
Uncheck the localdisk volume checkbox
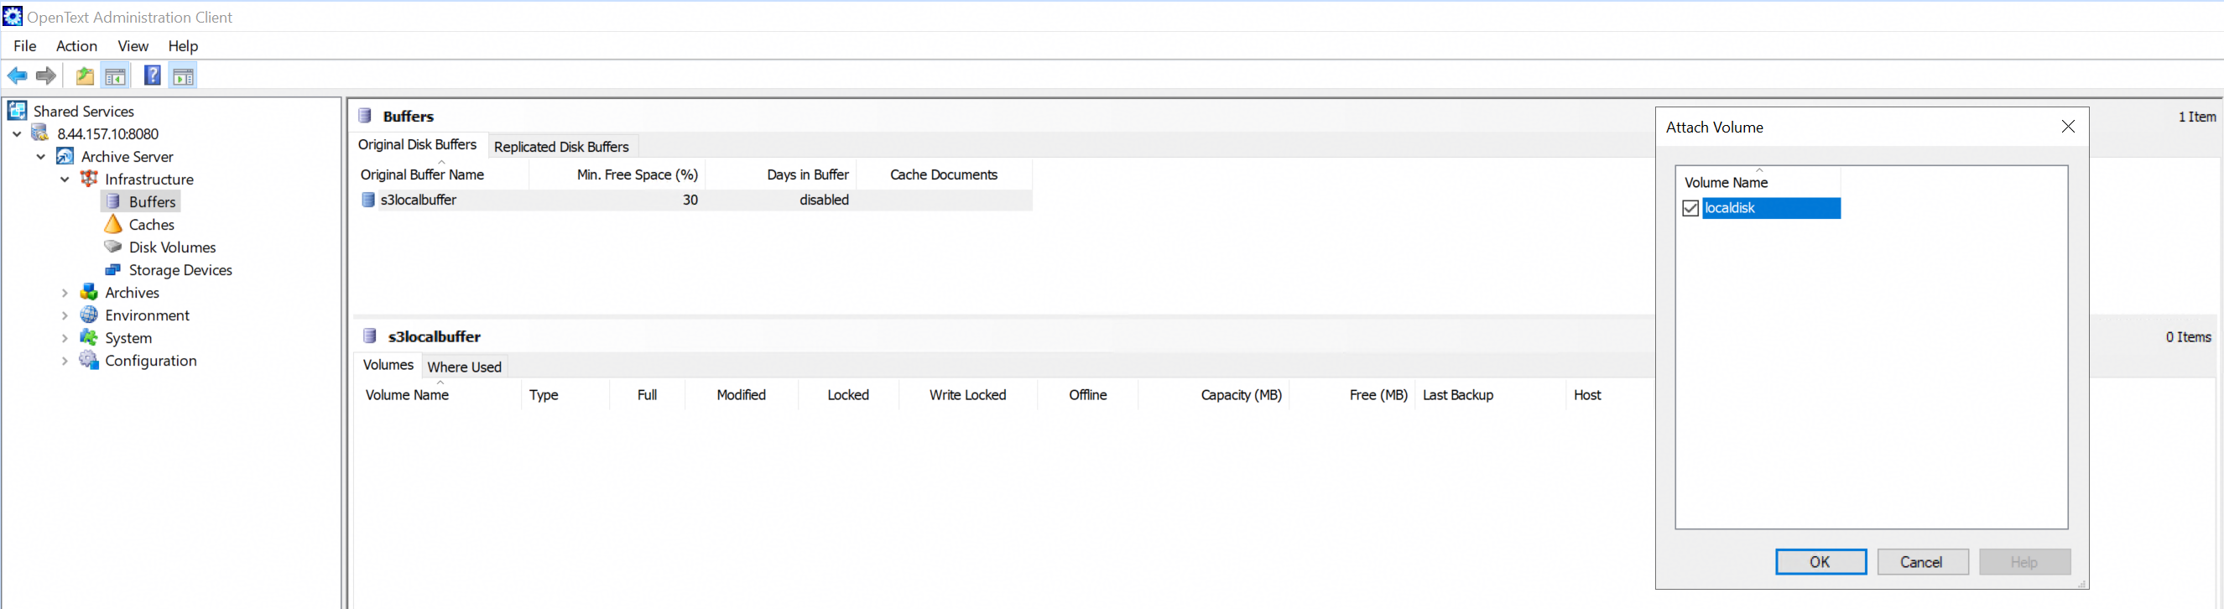pyautogui.click(x=1690, y=208)
